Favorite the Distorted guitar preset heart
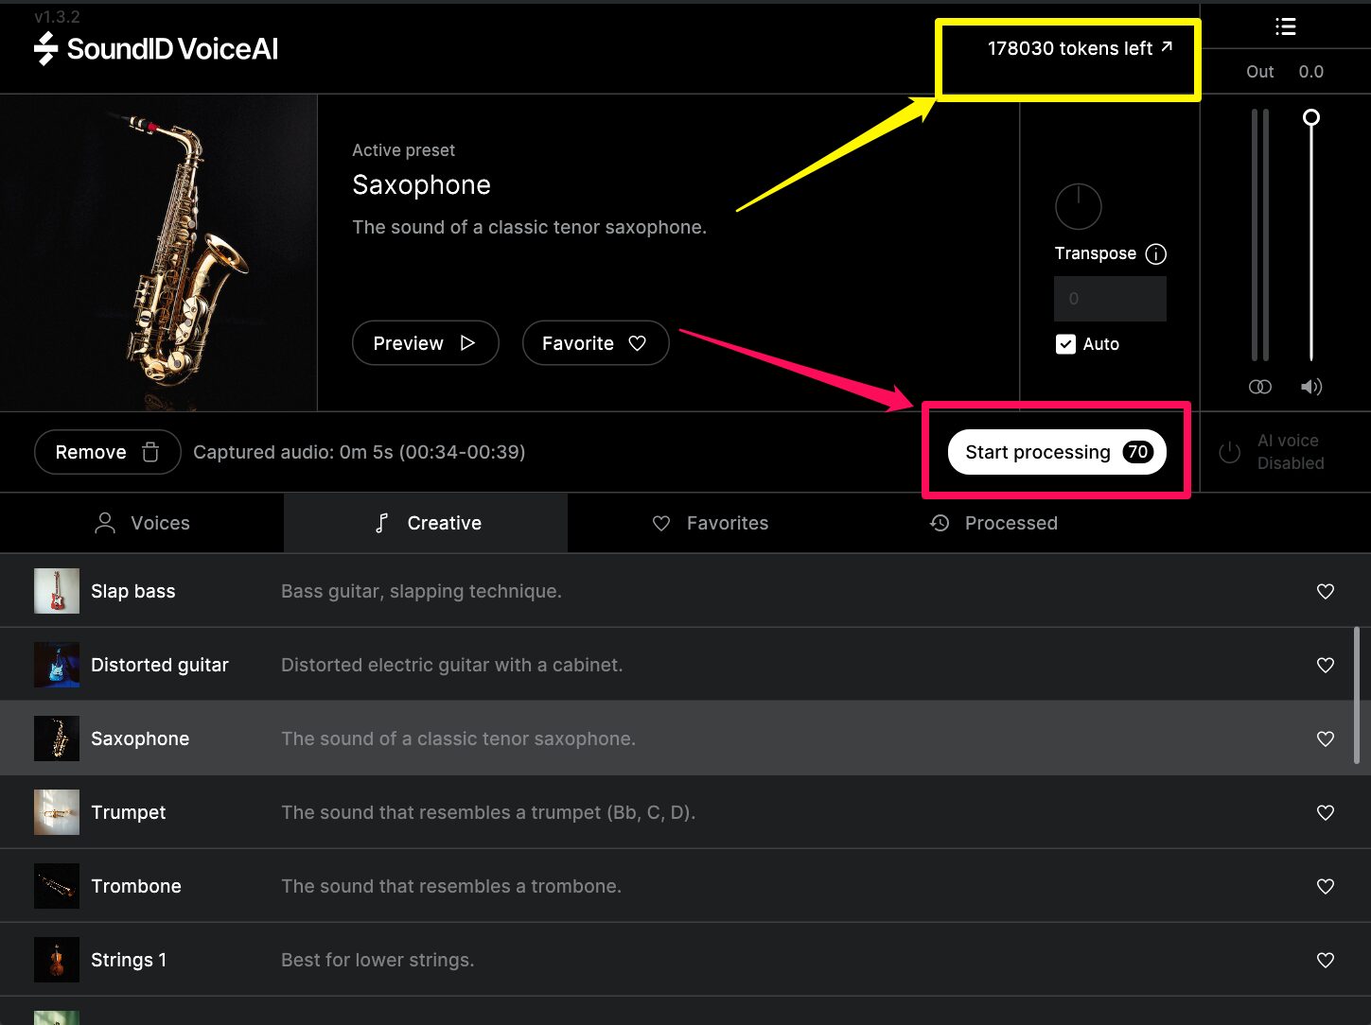The height and width of the screenshot is (1025, 1371). click(x=1326, y=665)
